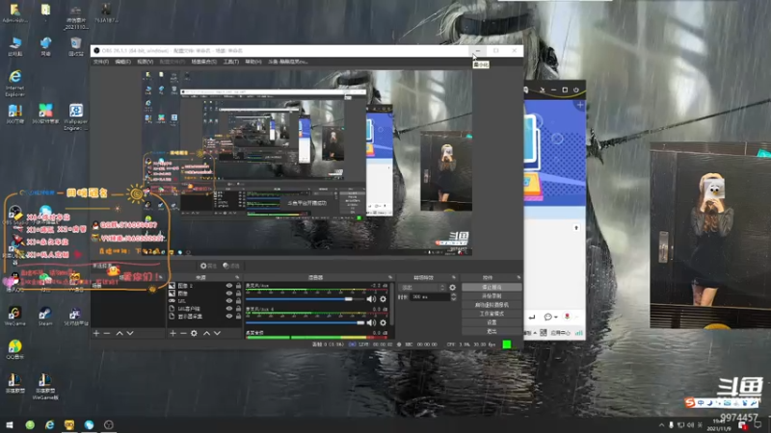Screen dimensions: 771x433
Task: Click the second mixer track volume slider handle
Action: pyautogui.click(x=360, y=322)
